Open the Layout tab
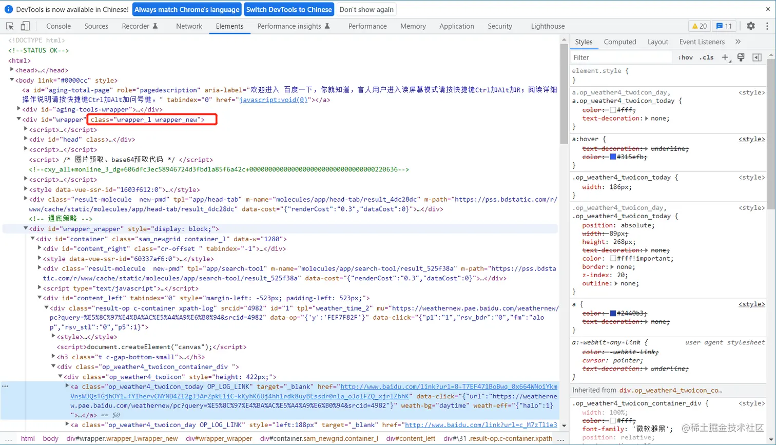 point(658,42)
